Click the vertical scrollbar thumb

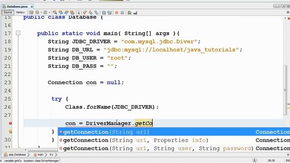[285, 90]
